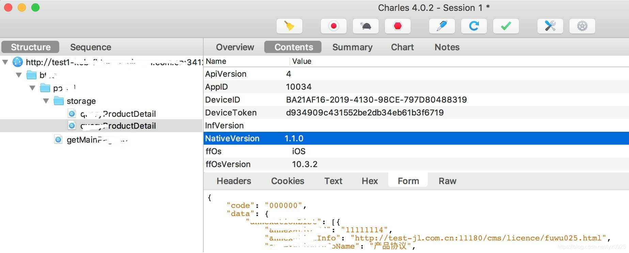Click the globe host icon

pos(18,62)
